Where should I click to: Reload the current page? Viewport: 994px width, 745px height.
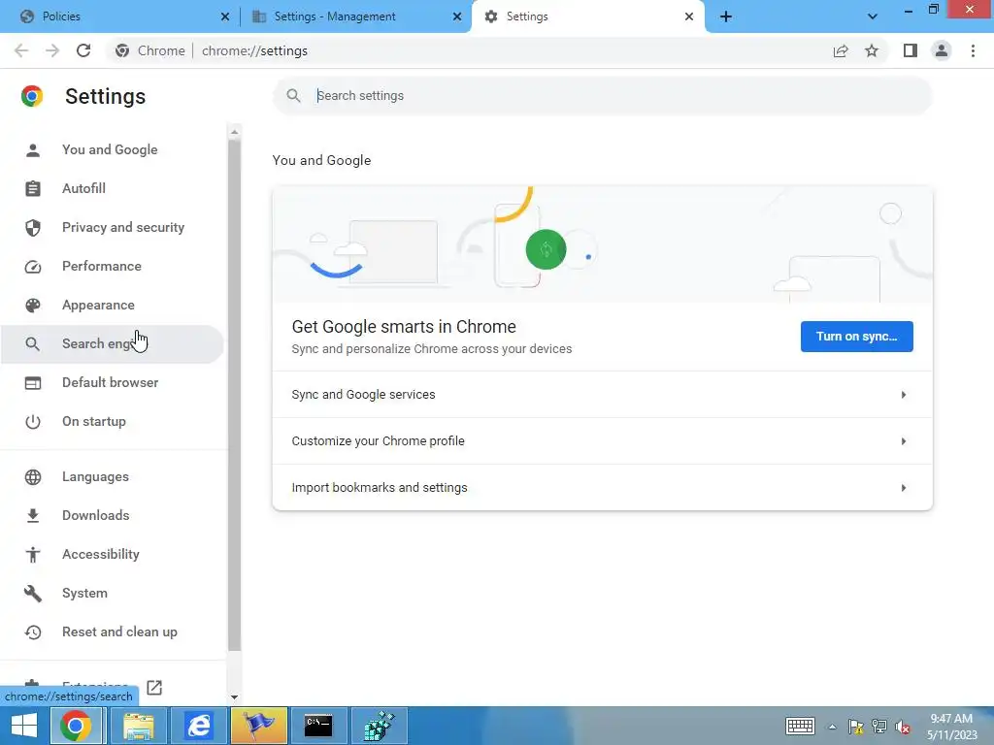pyautogui.click(x=83, y=50)
